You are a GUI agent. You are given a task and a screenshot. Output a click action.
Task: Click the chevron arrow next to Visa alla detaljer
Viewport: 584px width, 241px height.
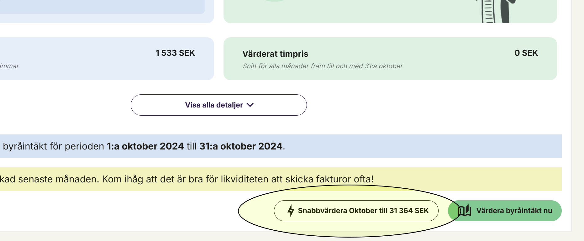click(250, 105)
